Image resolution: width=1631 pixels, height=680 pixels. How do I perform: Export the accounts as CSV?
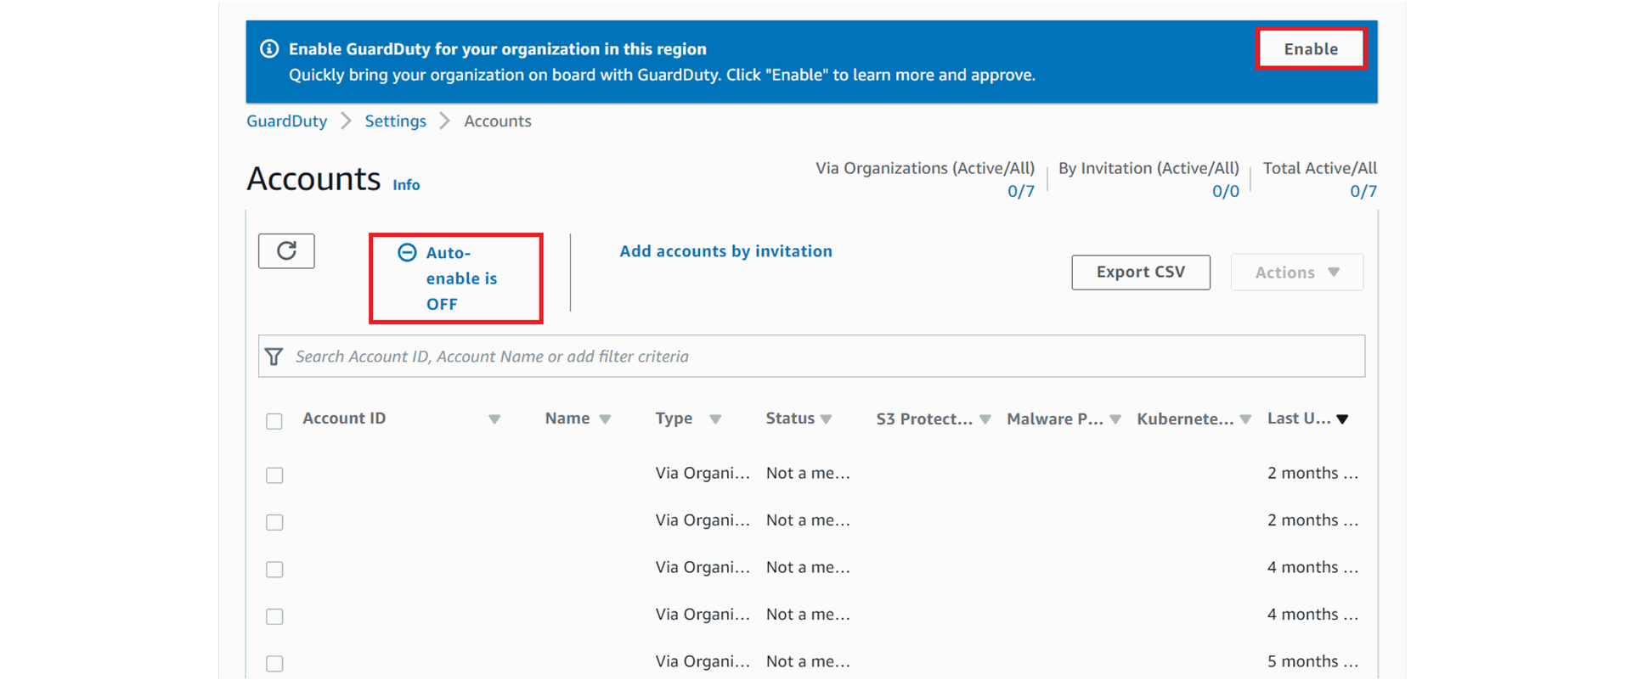1140,272
